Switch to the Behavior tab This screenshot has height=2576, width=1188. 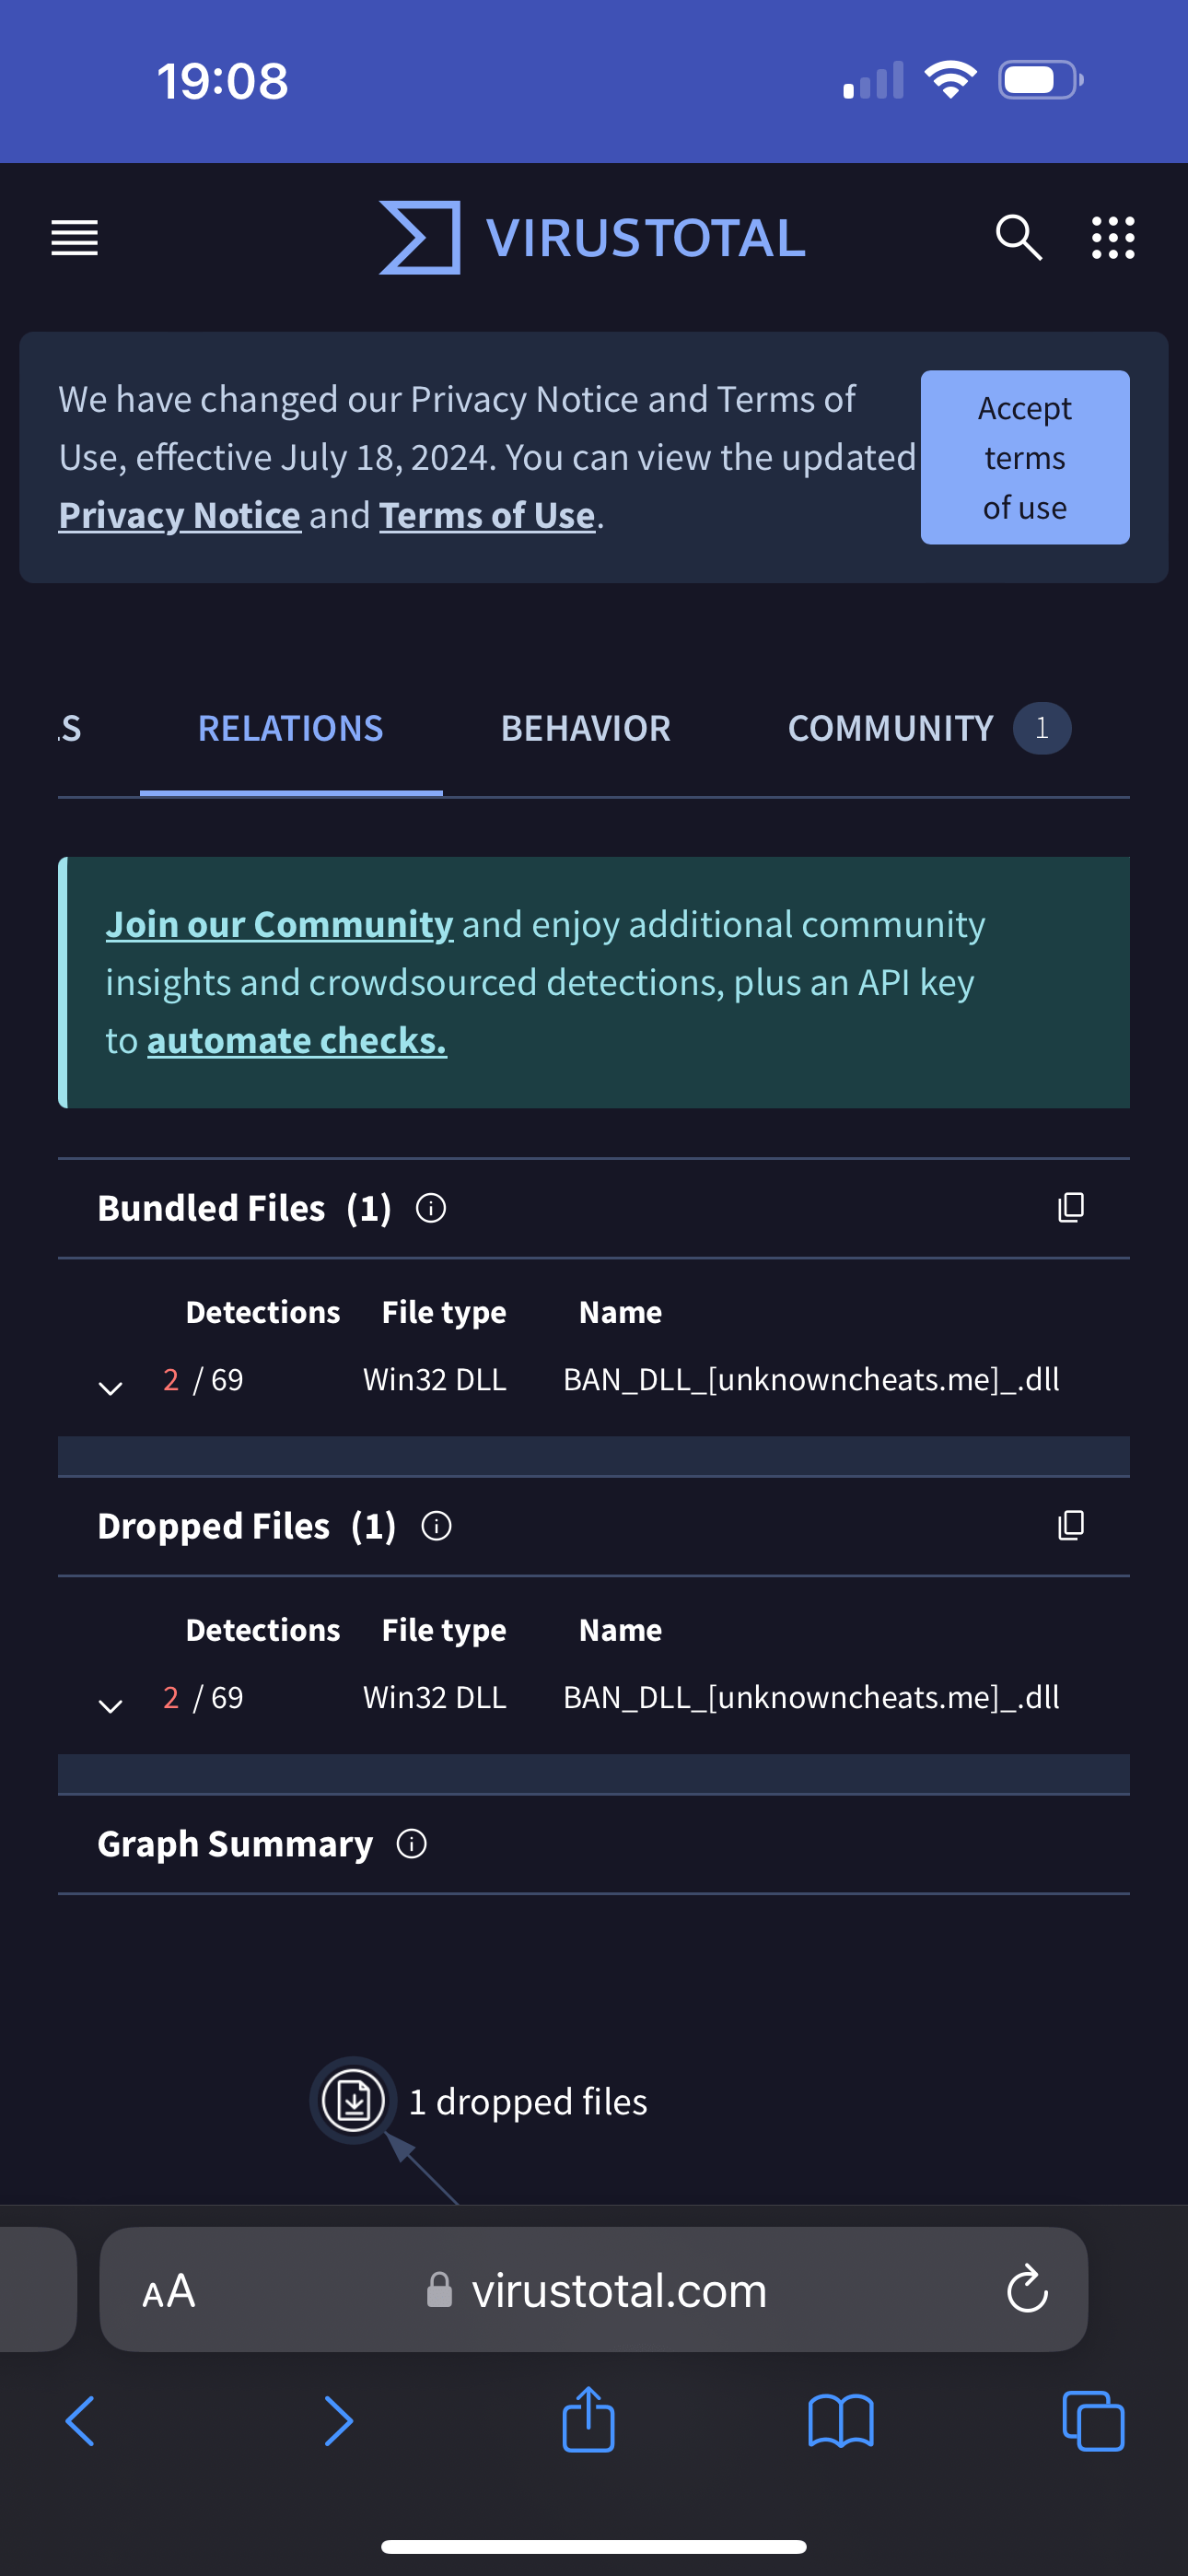click(586, 729)
